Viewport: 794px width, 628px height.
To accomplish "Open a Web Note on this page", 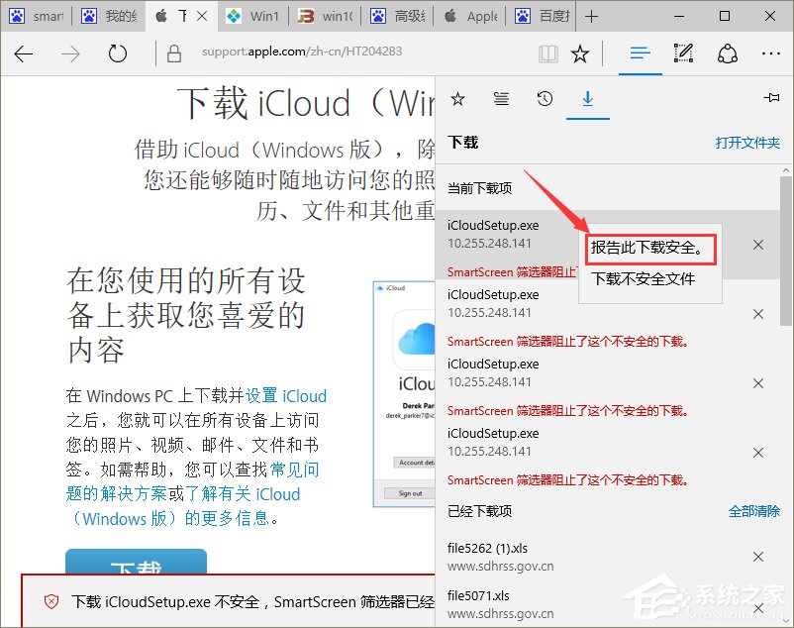I will (683, 53).
